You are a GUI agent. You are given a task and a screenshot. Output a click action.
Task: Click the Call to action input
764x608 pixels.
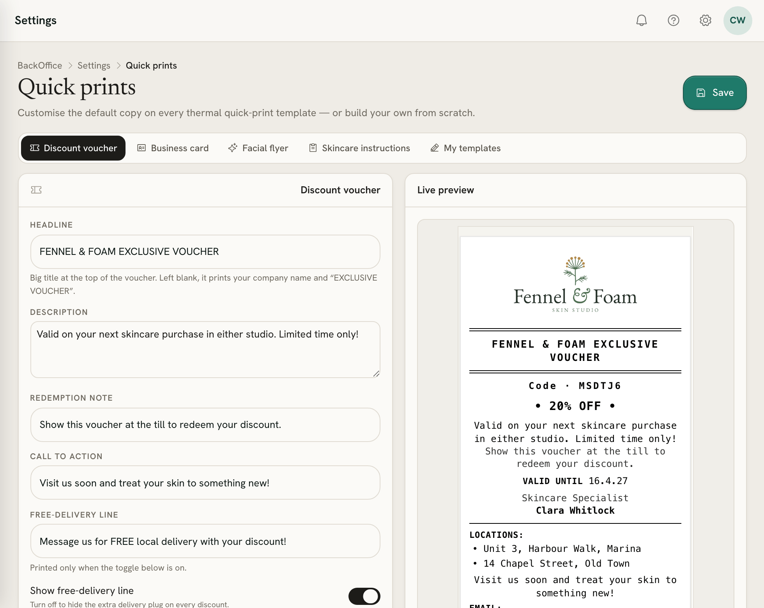(205, 483)
